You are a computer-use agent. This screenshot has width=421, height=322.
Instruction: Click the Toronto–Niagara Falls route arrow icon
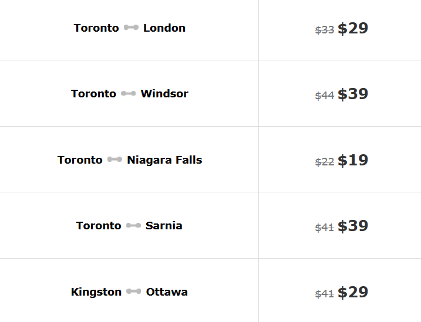[x=114, y=160]
